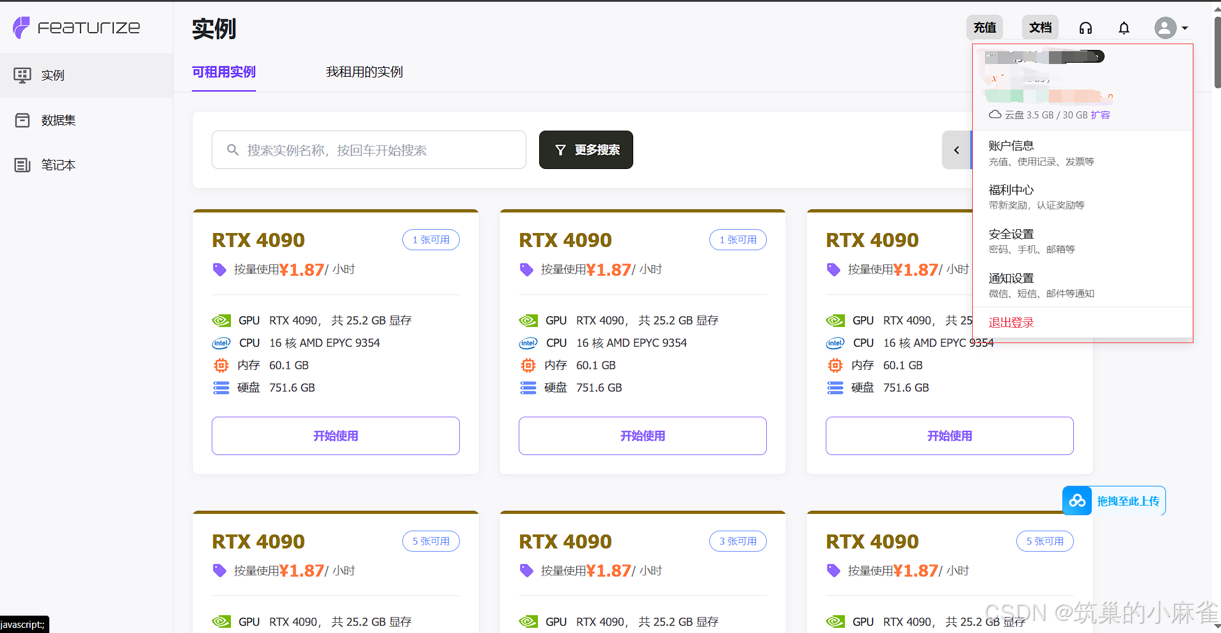
Task: Click the cloud icon next to 云盘 storage
Action: pos(995,114)
